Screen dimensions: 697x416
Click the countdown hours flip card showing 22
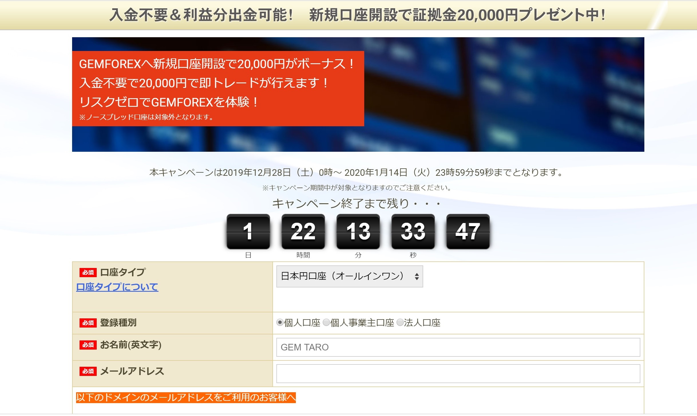303,231
